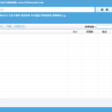Refresh the hot keyword suggestions icon
112x112 pixels.
64,16
